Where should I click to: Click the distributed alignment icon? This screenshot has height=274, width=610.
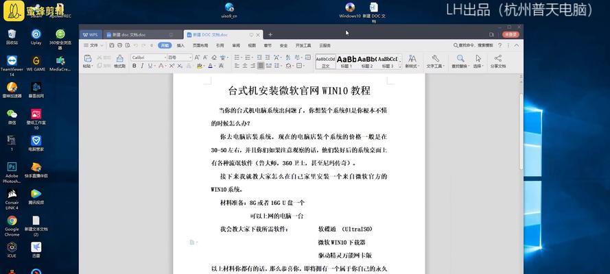pyautogui.click(x=268, y=66)
